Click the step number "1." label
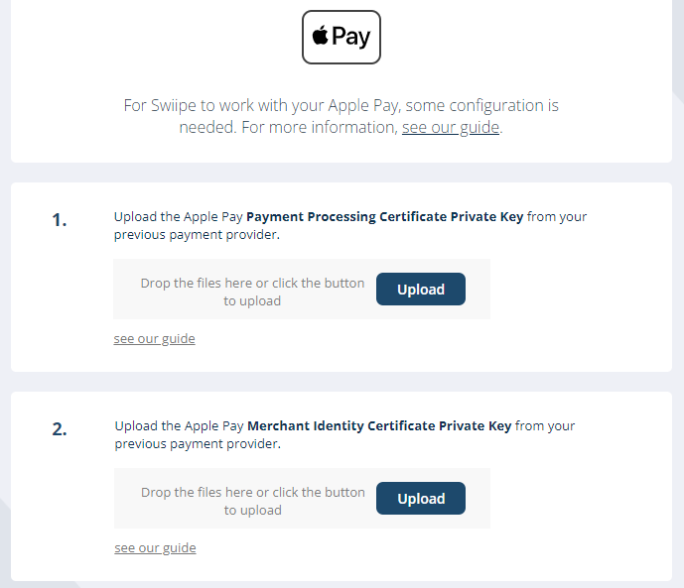Viewport: 684px width, 588px height. (60, 220)
